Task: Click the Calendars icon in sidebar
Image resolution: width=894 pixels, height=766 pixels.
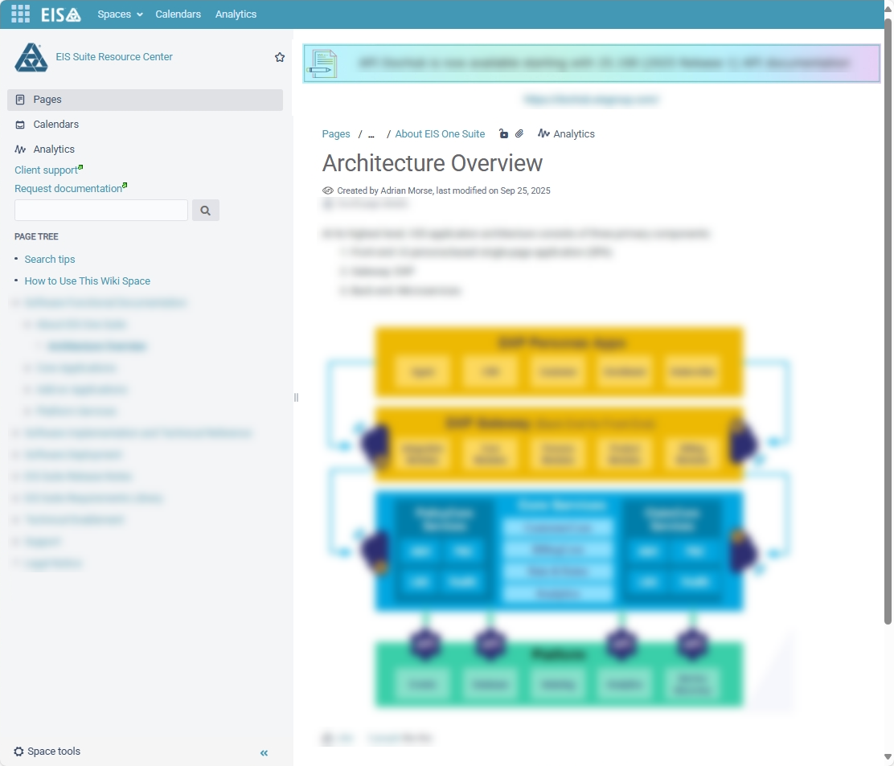Action: [20, 125]
